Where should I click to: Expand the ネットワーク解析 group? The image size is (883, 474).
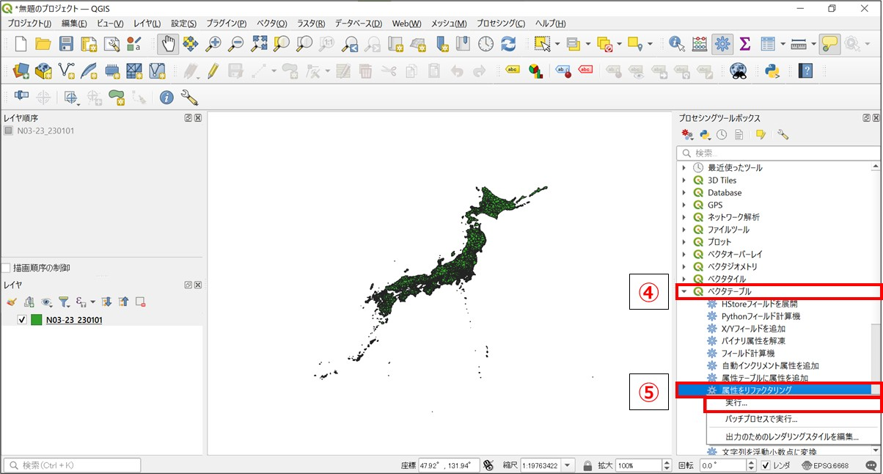(684, 217)
